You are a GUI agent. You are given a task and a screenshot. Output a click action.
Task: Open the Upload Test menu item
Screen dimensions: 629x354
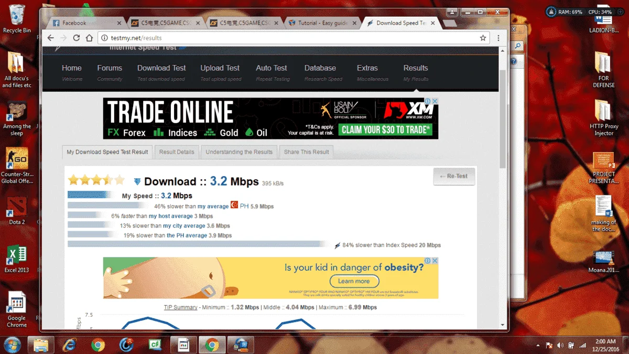point(220,72)
